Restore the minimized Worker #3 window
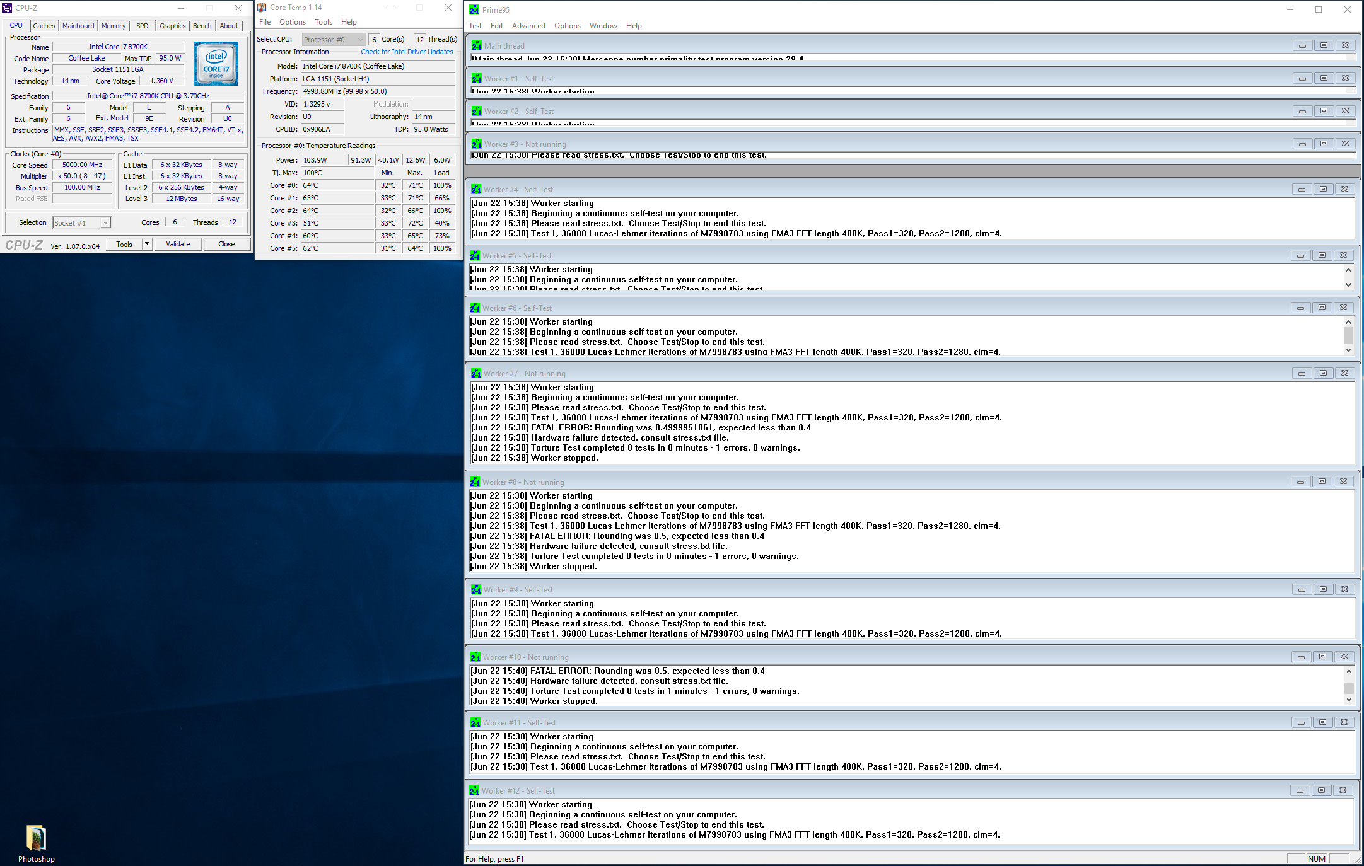1364x866 pixels. 1323,144
